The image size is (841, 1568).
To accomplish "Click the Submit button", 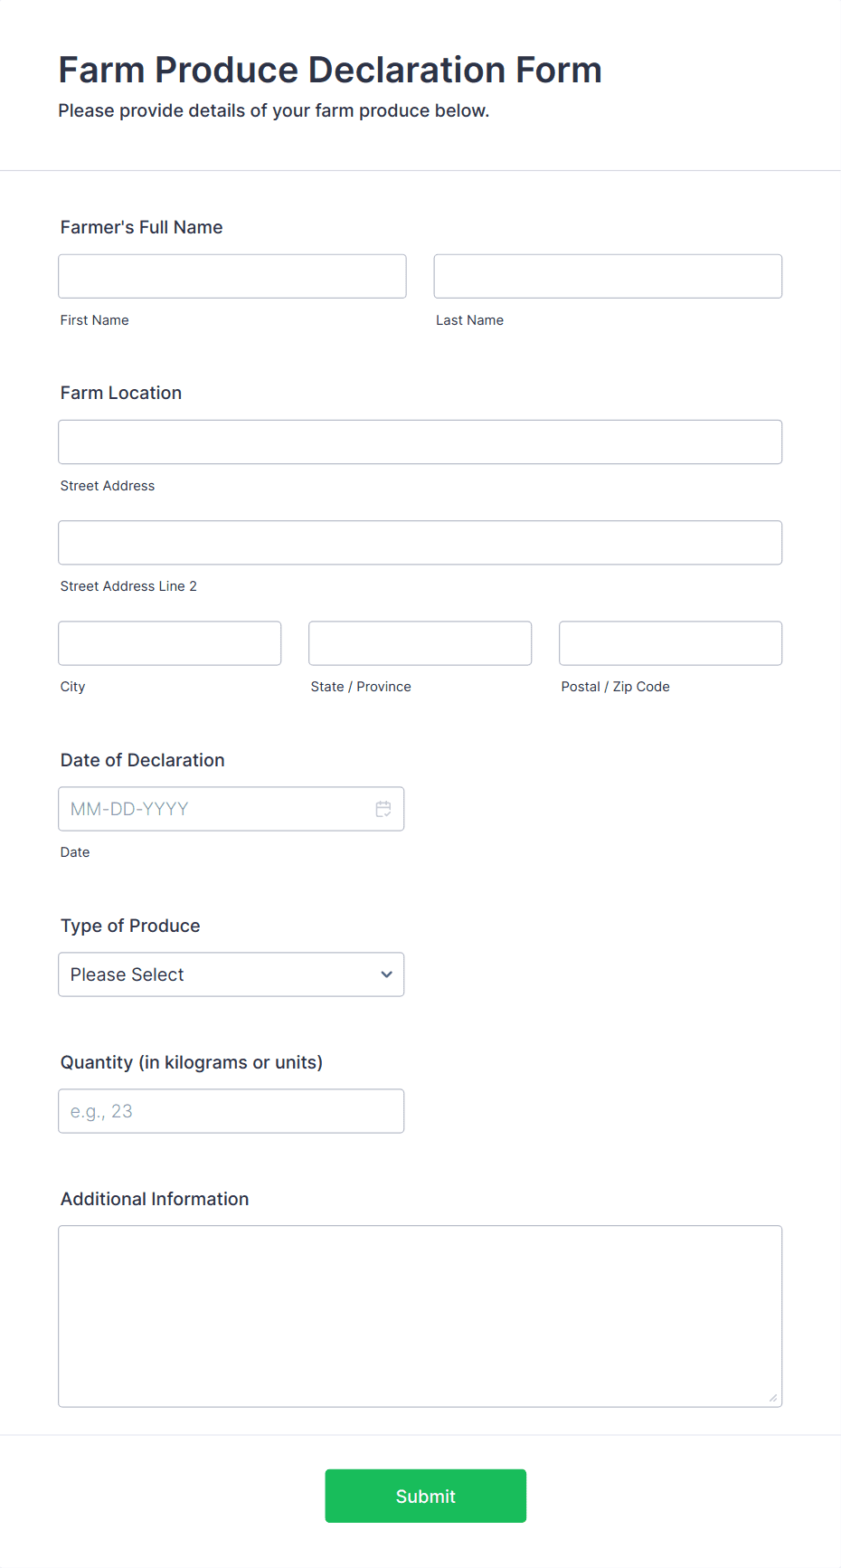I will [x=426, y=1496].
